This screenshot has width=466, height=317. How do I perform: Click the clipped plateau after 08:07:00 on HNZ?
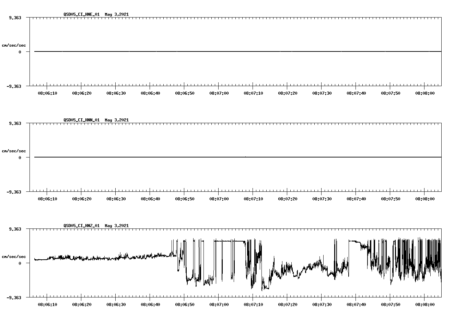tap(230, 242)
